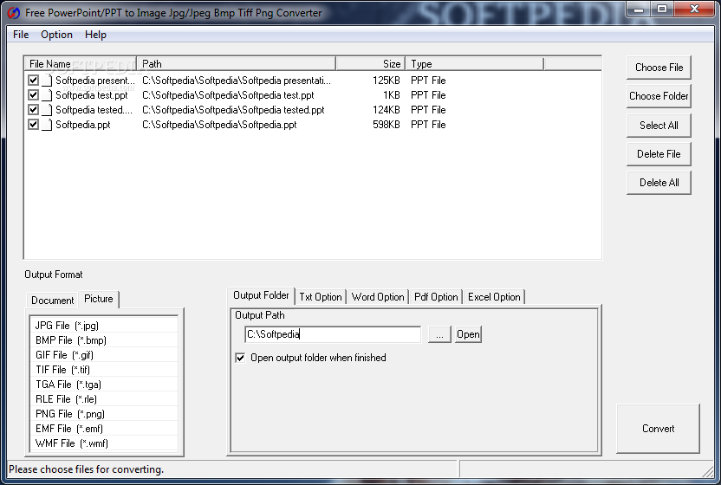Viewport: 721px width, 485px height.
Task: Click the 125KB size cell
Action: pyautogui.click(x=386, y=81)
